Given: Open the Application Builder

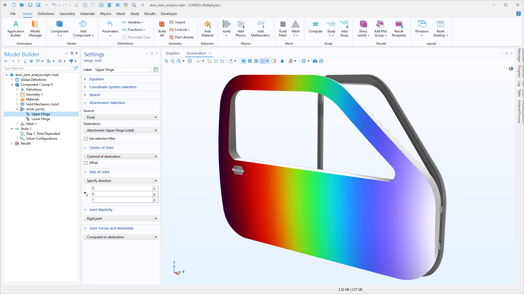Looking at the screenshot, I should pos(16,28).
